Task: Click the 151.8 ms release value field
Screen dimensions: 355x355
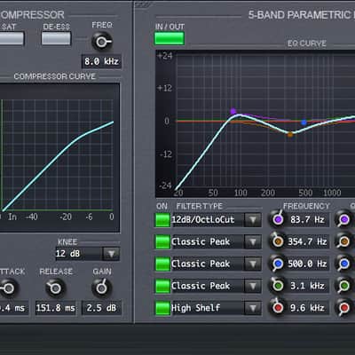Action: [55, 308]
